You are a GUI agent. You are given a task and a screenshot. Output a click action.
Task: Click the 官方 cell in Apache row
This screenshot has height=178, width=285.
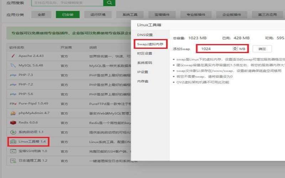64,56
